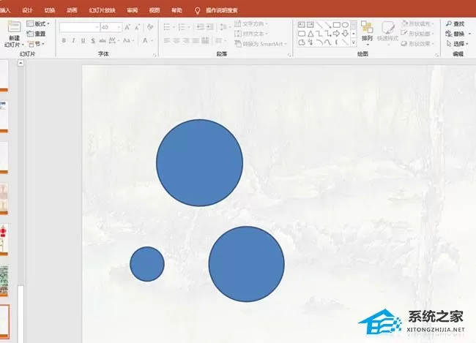Click the Reset (重置) button

coord(36,34)
